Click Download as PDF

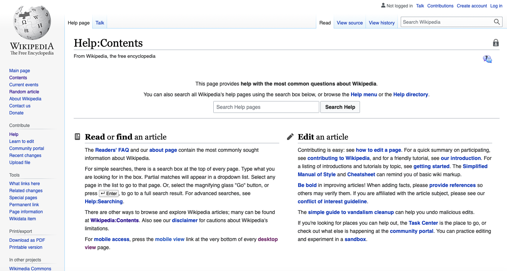pos(27,240)
